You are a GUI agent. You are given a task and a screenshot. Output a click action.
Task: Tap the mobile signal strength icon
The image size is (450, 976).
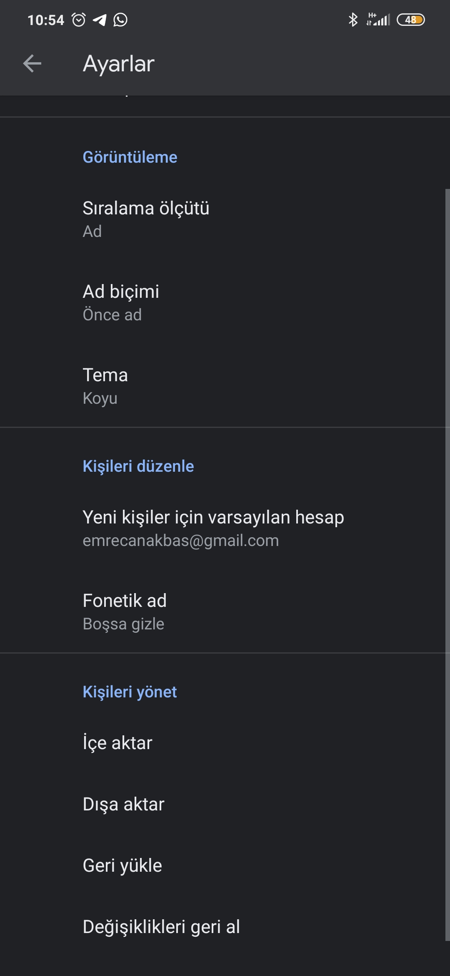coord(378,20)
